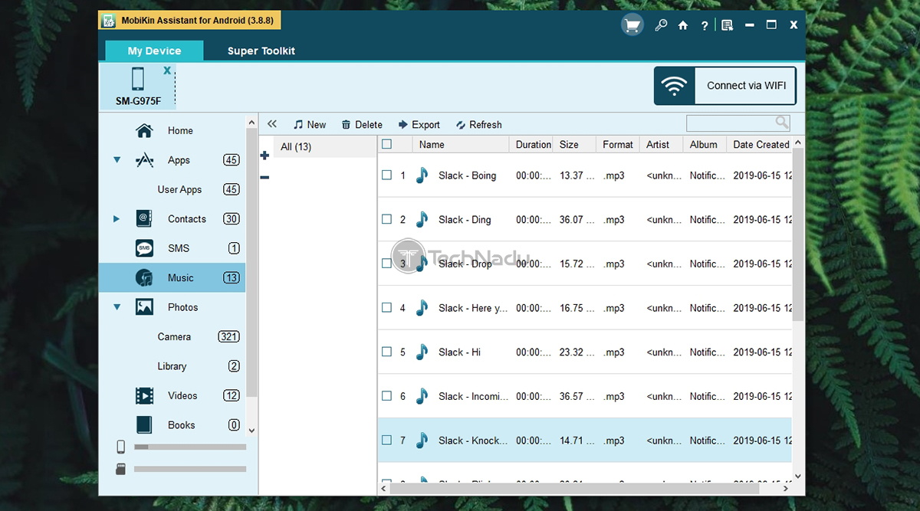Go to the home icon in title bar

click(x=682, y=25)
